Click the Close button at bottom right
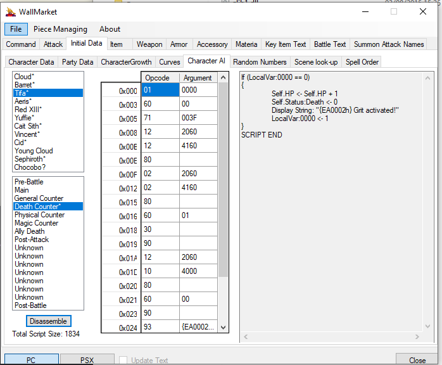Image resolution: width=442 pixels, height=365 pixels. click(417, 360)
